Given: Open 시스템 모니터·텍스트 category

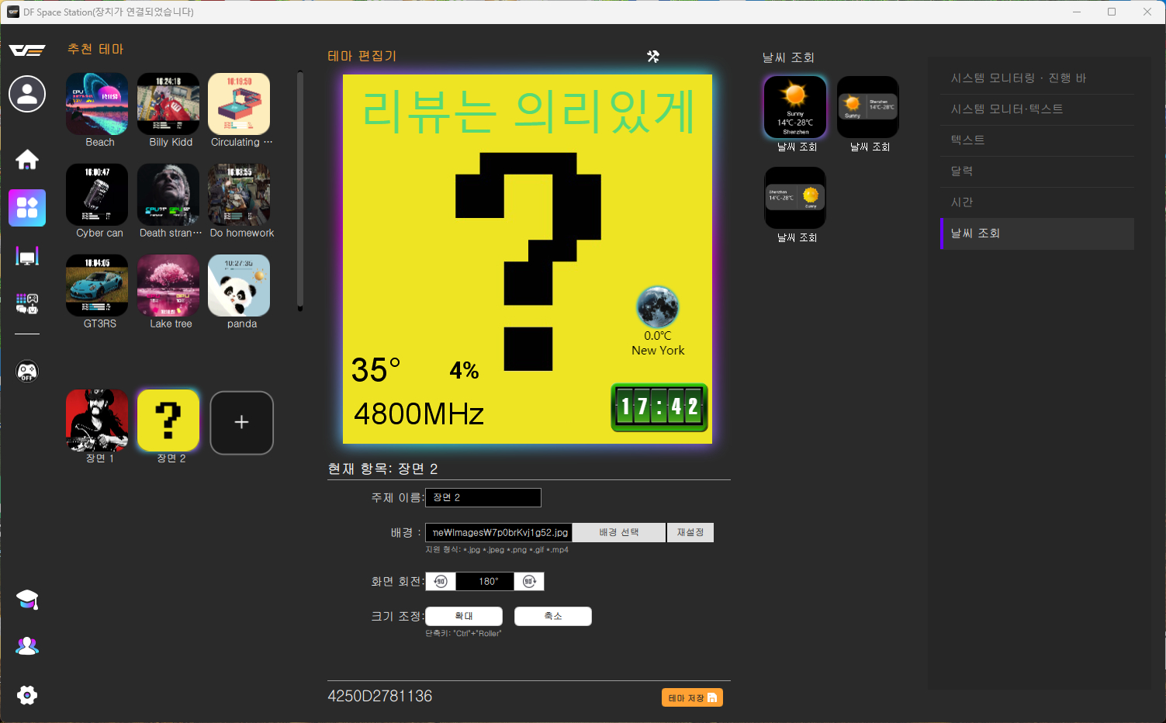Looking at the screenshot, I should tap(1037, 109).
